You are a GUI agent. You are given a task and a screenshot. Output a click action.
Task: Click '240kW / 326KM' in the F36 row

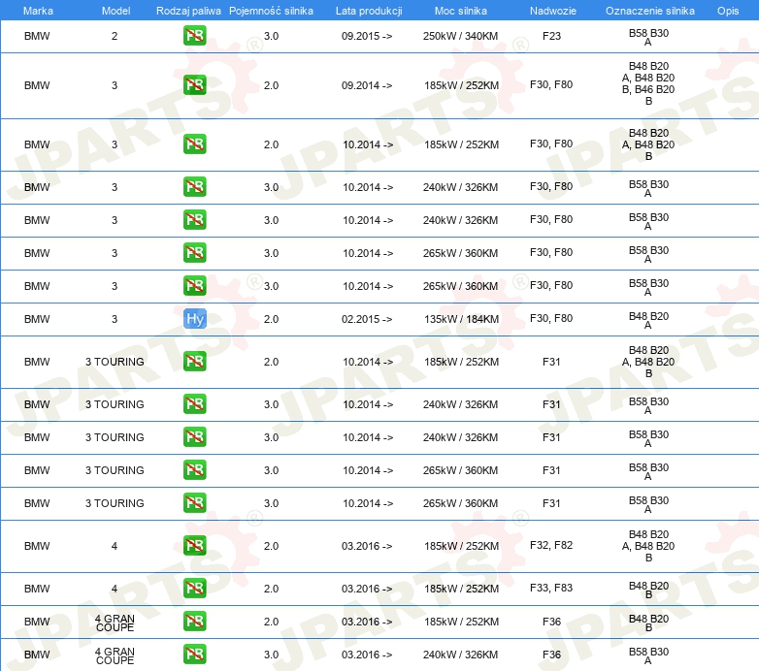click(x=460, y=655)
